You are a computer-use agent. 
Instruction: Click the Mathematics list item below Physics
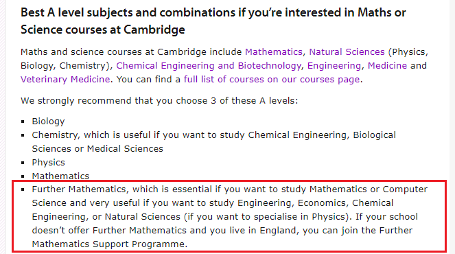coord(60,176)
